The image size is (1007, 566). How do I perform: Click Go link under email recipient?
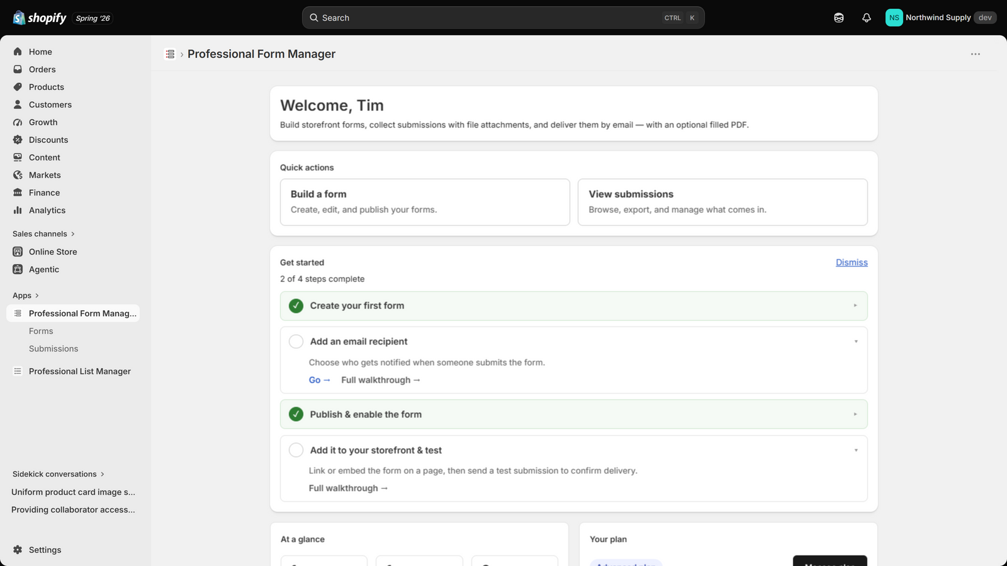[319, 380]
